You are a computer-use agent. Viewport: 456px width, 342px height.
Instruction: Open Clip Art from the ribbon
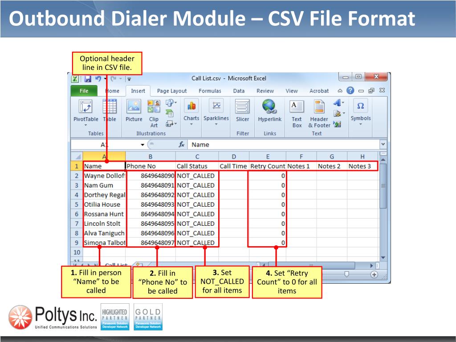pos(154,114)
